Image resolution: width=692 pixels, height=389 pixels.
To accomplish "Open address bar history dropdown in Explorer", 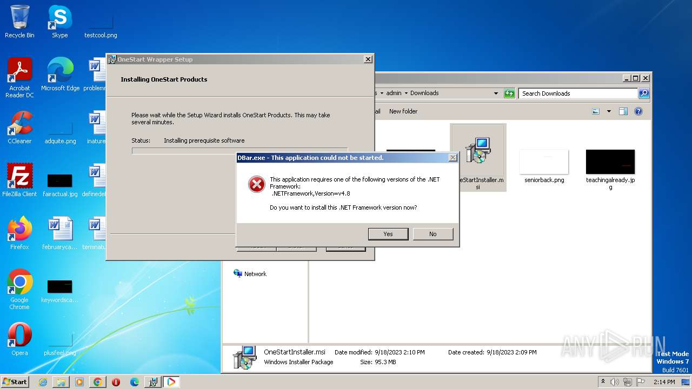I will tap(496, 93).
